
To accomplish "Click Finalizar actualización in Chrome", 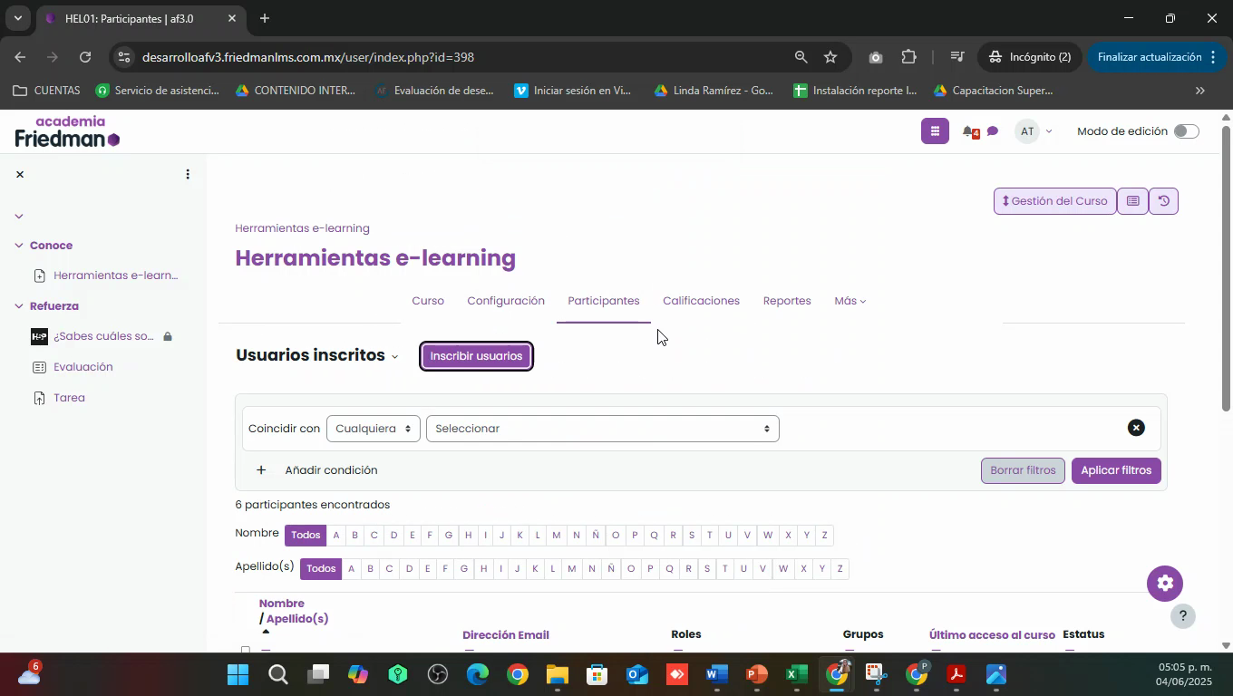I will pyautogui.click(x=1157, y=57).
